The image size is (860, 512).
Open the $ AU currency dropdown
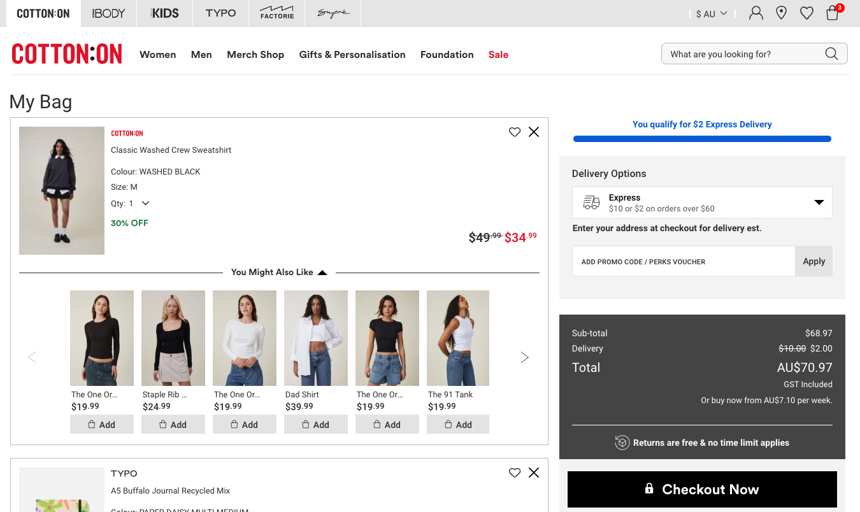point(712,13)
